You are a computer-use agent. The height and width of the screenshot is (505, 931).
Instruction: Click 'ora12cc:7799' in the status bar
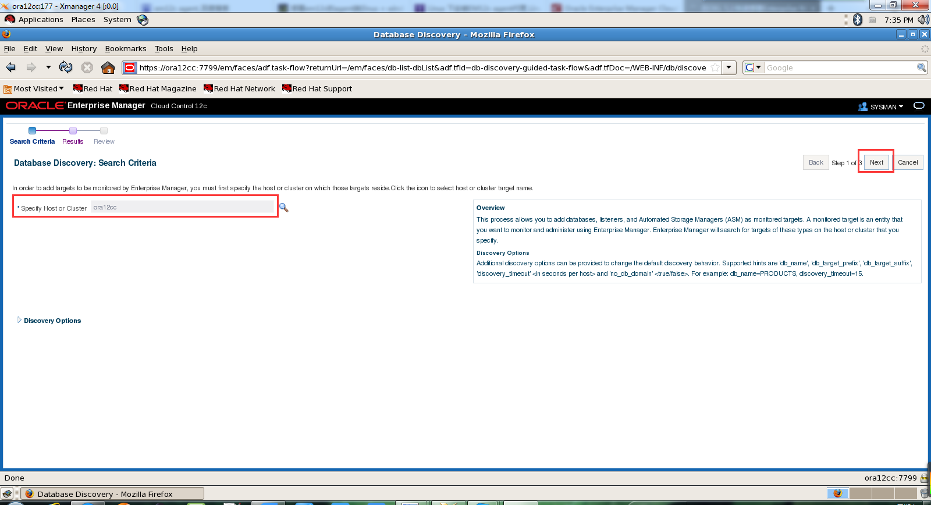[x=890, y=478]
